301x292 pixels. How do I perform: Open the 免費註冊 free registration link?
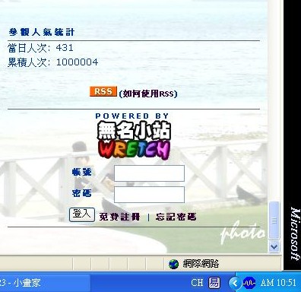(x=119, y=217)
